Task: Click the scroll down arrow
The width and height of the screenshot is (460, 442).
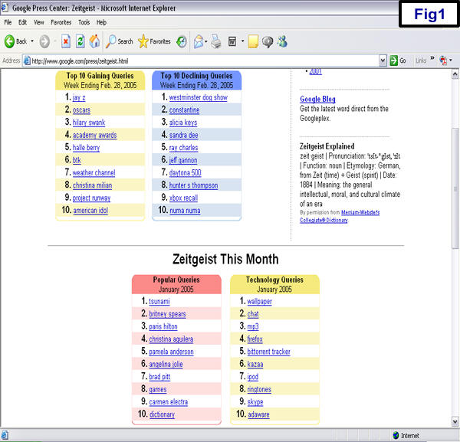Action: pyautogui.click(x=455, y=422)
